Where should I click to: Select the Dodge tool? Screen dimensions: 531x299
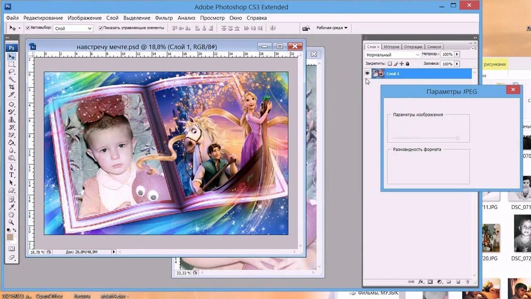tap(12, 158)
